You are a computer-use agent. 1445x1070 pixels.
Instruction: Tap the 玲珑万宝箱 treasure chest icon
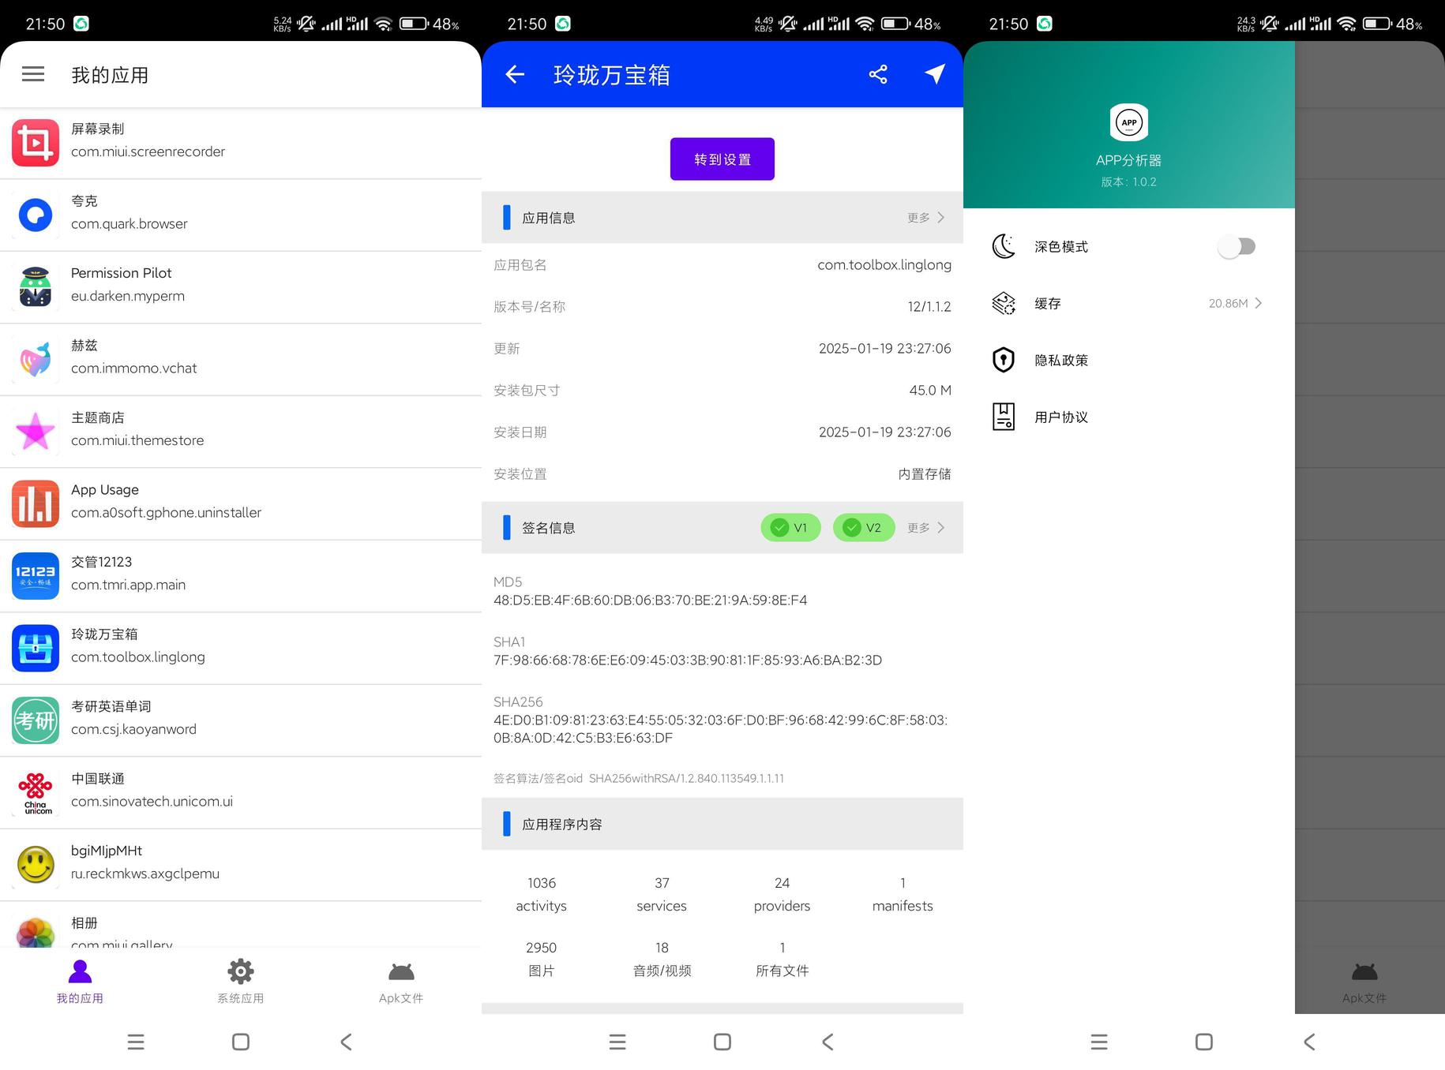click(x=36, y=648)
